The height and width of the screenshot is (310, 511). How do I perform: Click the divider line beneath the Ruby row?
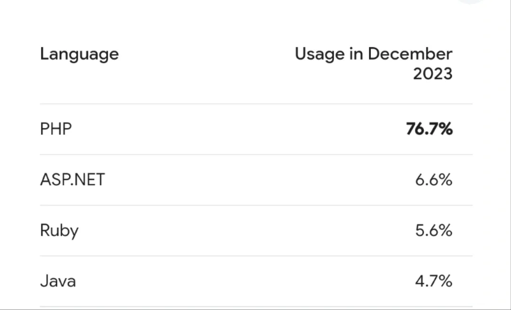(x=256, y=256)
